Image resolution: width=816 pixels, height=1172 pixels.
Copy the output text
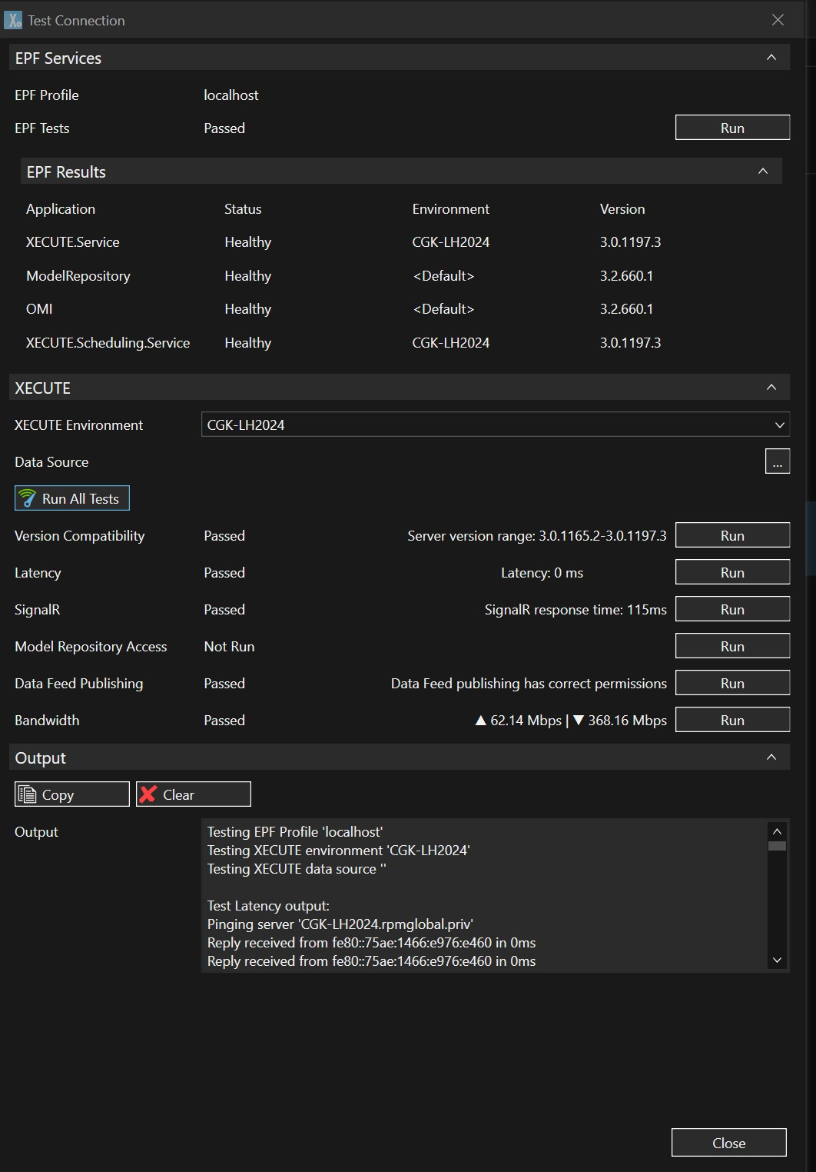click(x=72, y=794)
